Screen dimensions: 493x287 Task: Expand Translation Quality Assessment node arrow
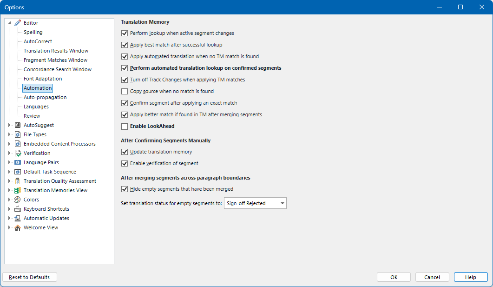(9, 181)
